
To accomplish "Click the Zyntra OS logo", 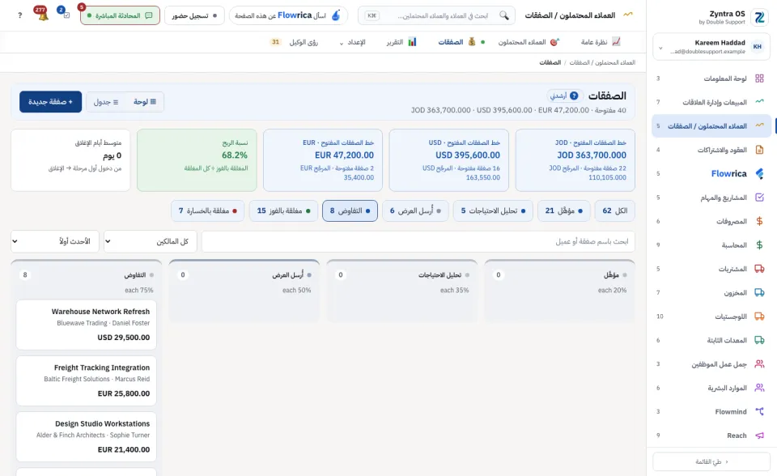I will (758, 17).
